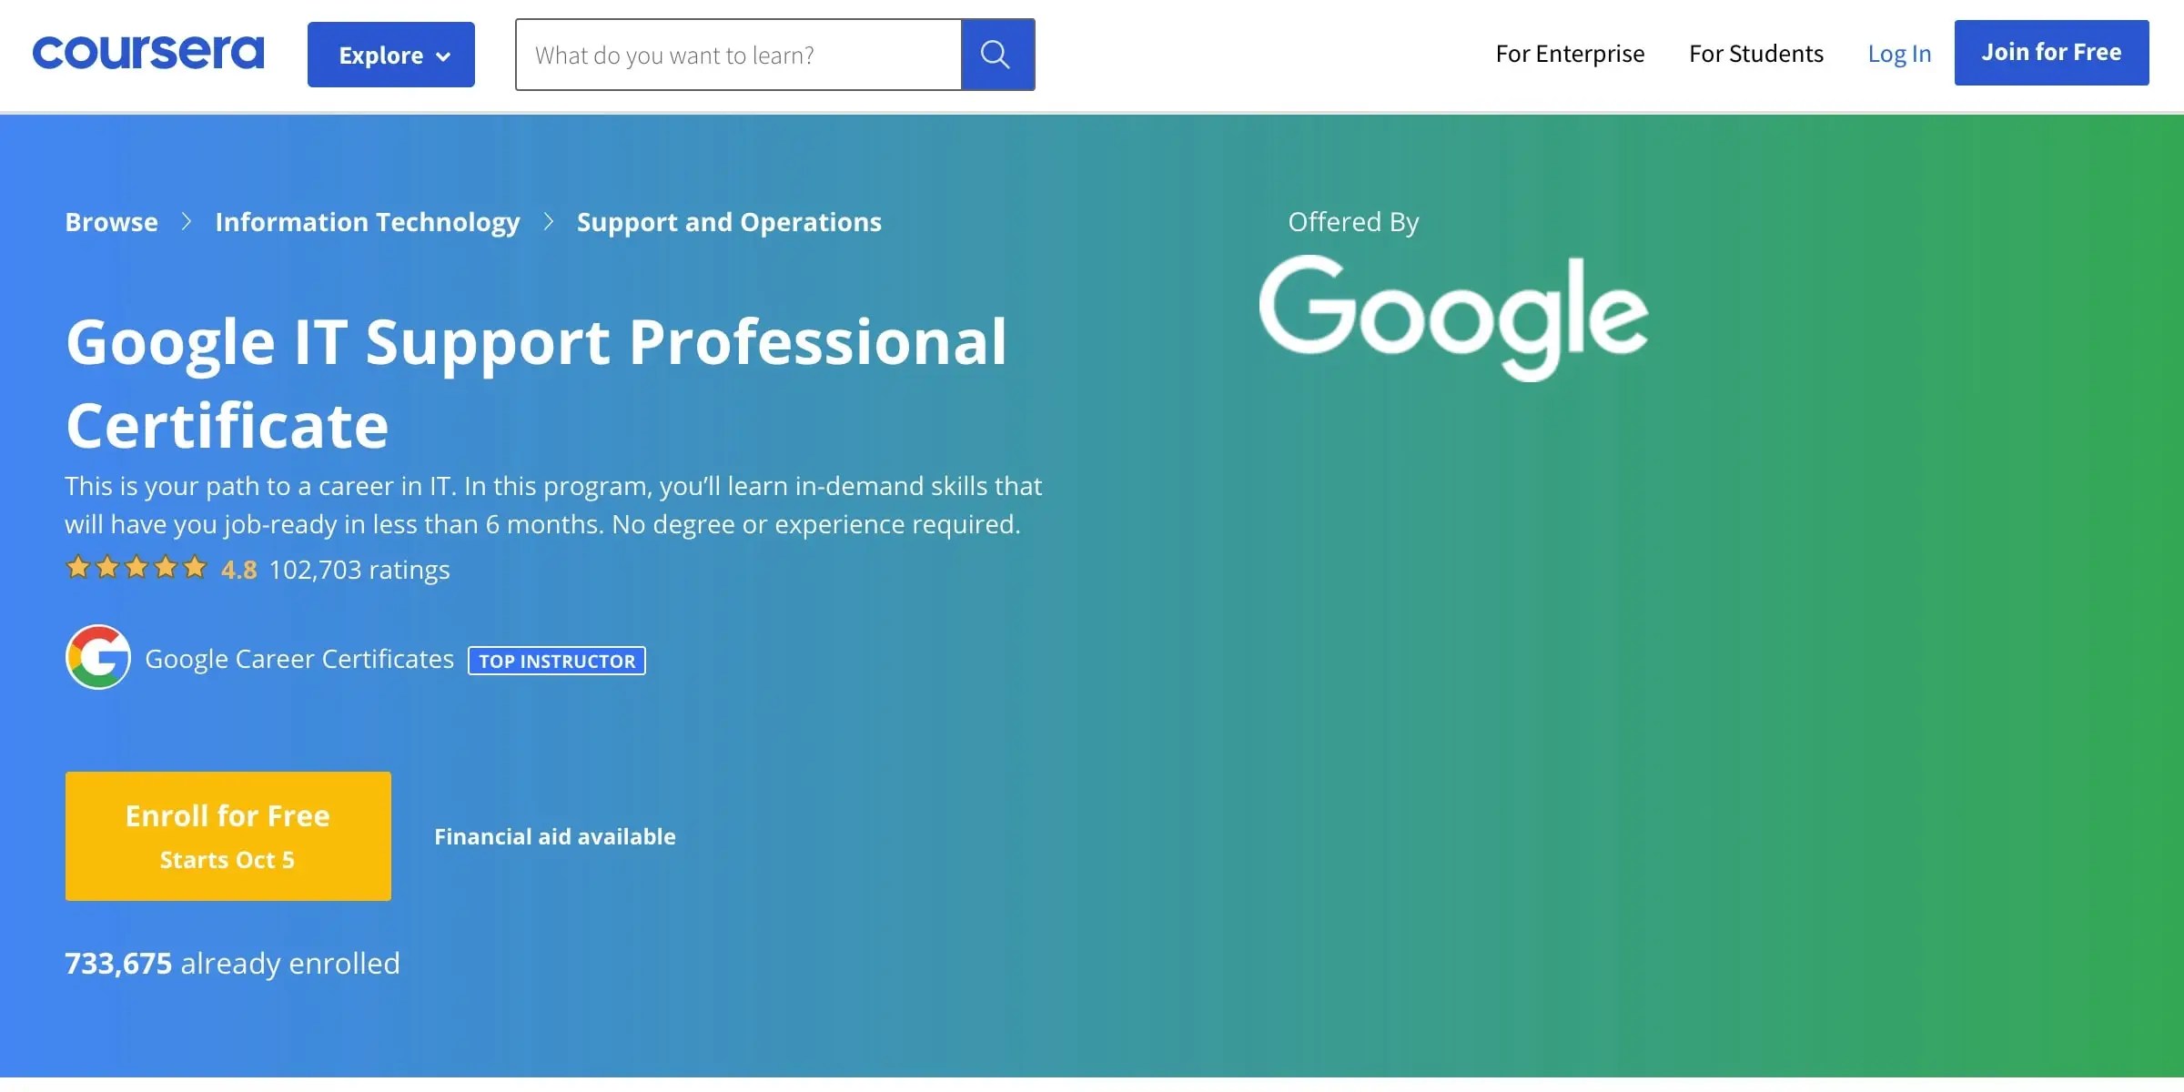2184x1092 pixels.
Task: Click the Financial aid available link
Action: 555,835
